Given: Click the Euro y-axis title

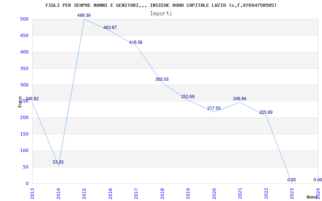Looking at the screenshot, I should [x=20, y=102].
